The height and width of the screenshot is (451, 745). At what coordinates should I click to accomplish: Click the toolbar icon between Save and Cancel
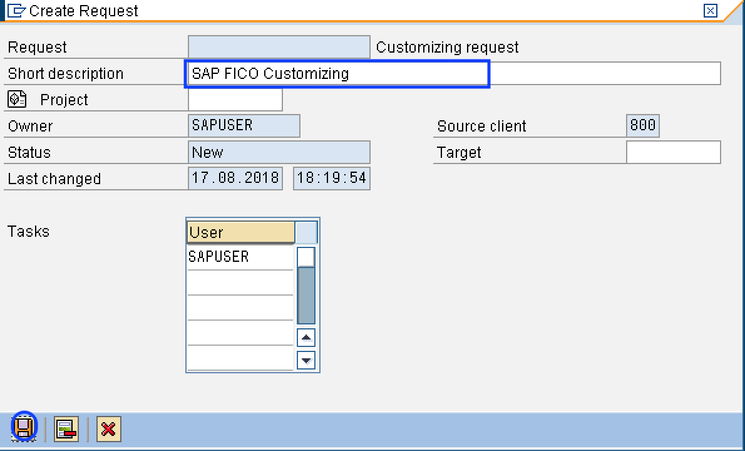66,429
